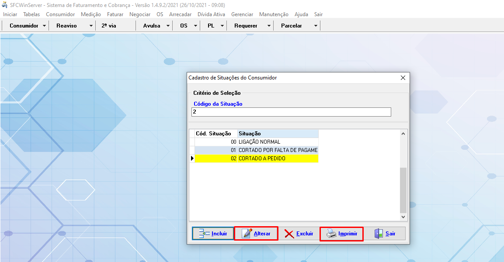Viewport: 504px width, 262px height.
Task: Click the Situação column header
Action: (278, 134)
